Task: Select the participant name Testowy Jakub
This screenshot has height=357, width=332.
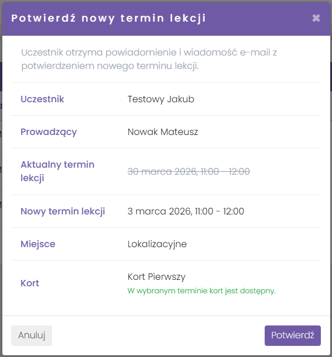Action: pyautogui.click(x=161, y=99)
